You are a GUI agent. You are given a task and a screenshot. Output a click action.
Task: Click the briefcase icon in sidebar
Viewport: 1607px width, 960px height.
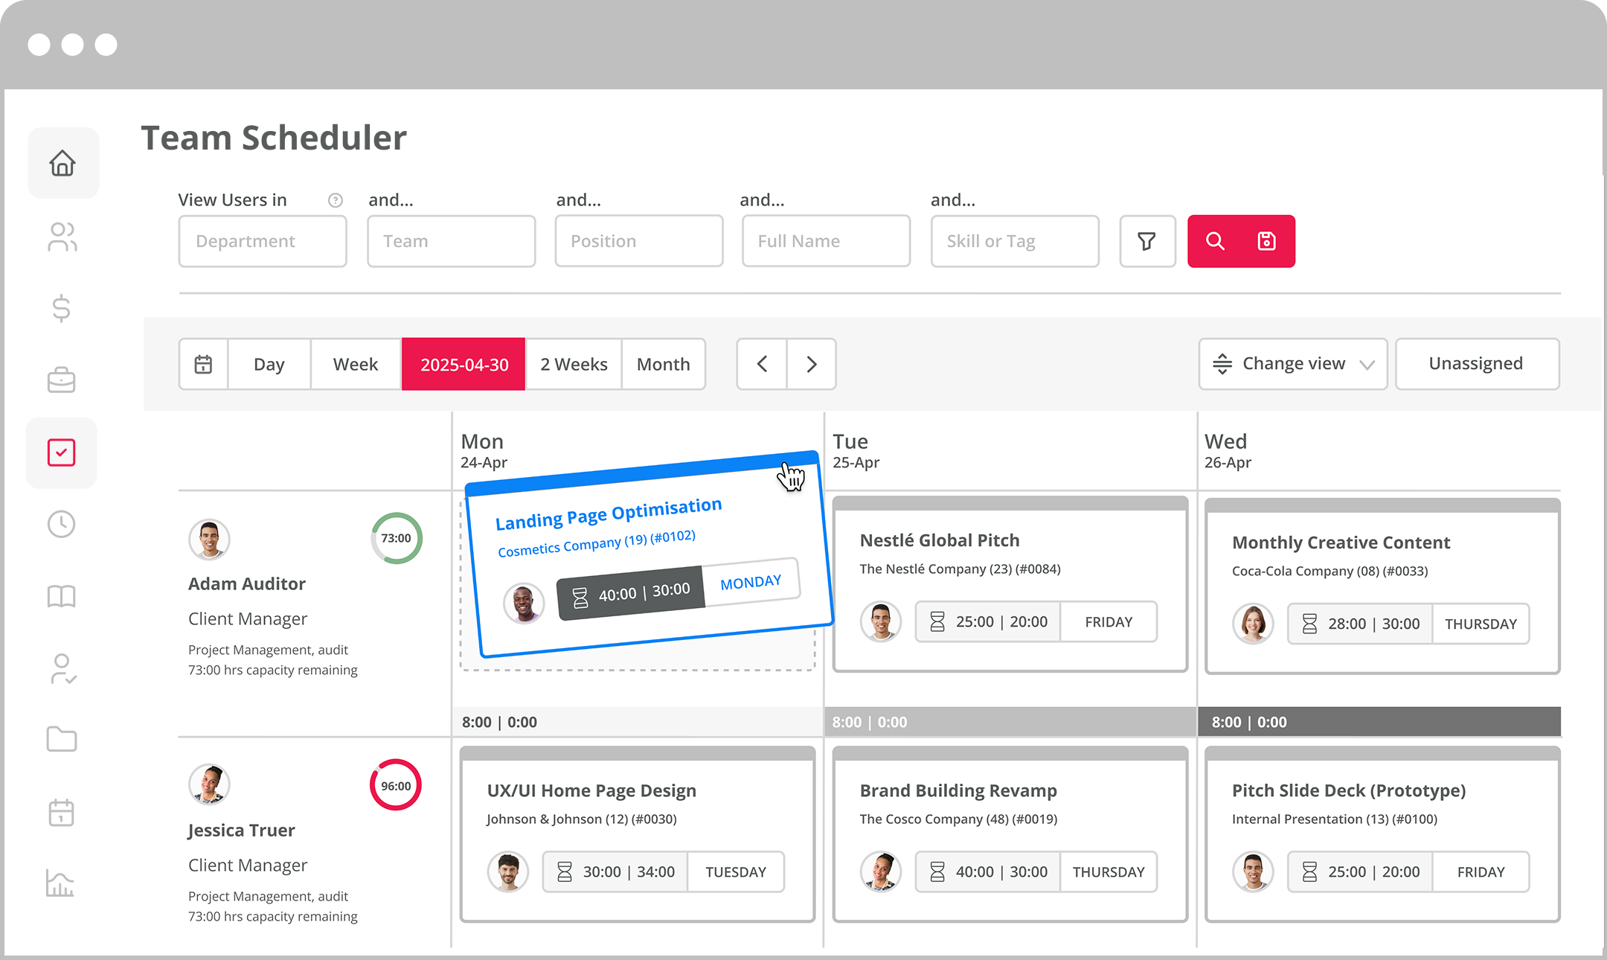pos(62,380)
